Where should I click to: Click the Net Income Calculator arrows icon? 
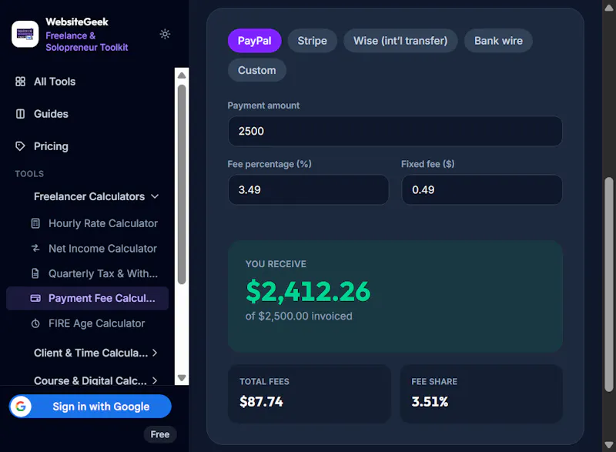coord(35,248)
